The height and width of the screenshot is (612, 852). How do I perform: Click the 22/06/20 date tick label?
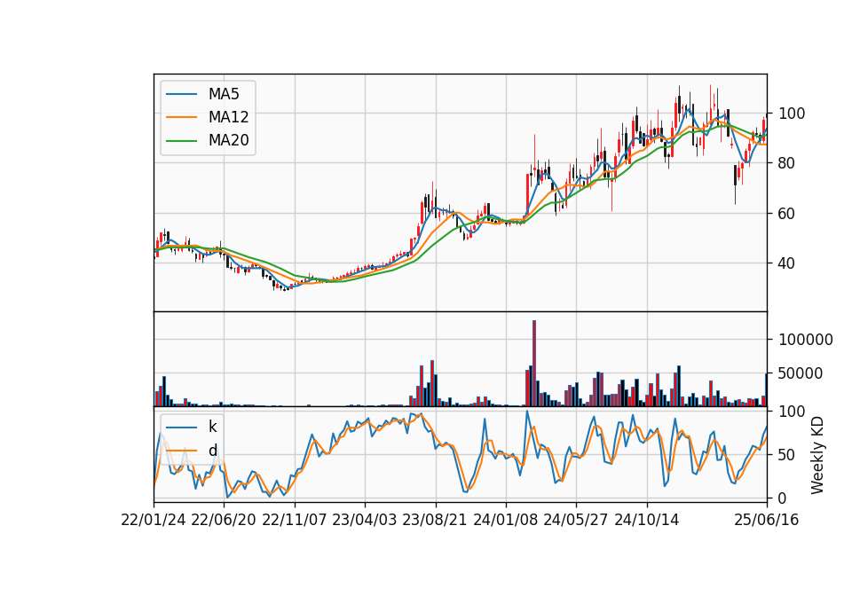(224, 520)
